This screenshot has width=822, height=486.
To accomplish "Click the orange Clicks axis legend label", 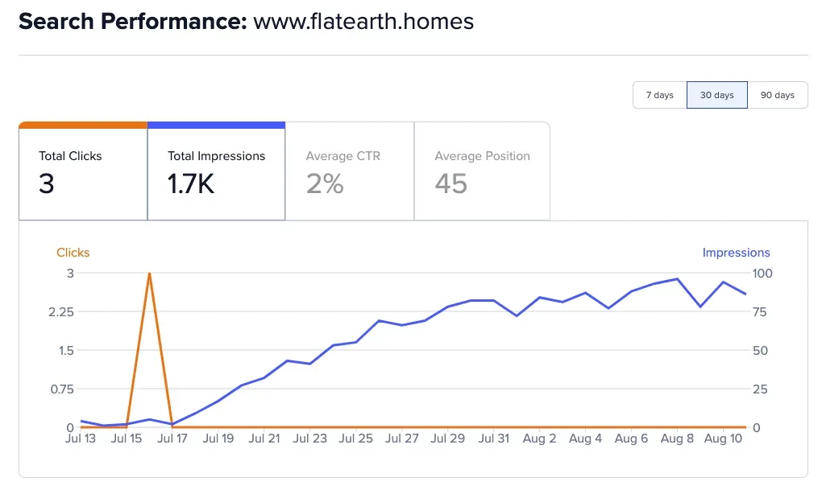I will coord(73,253).
